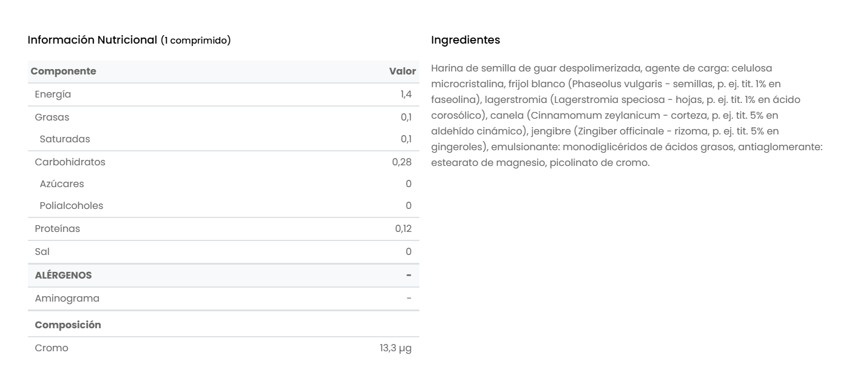Click the Ingredientes heading
This screenshot has height=367, width=846.
[x=465, y=41]
